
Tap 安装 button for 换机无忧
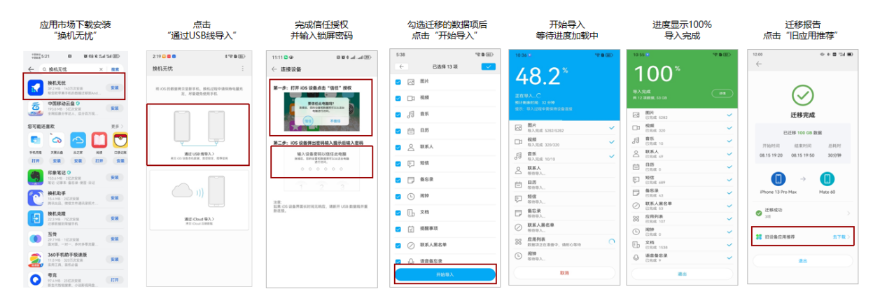(x=114, y=87)
